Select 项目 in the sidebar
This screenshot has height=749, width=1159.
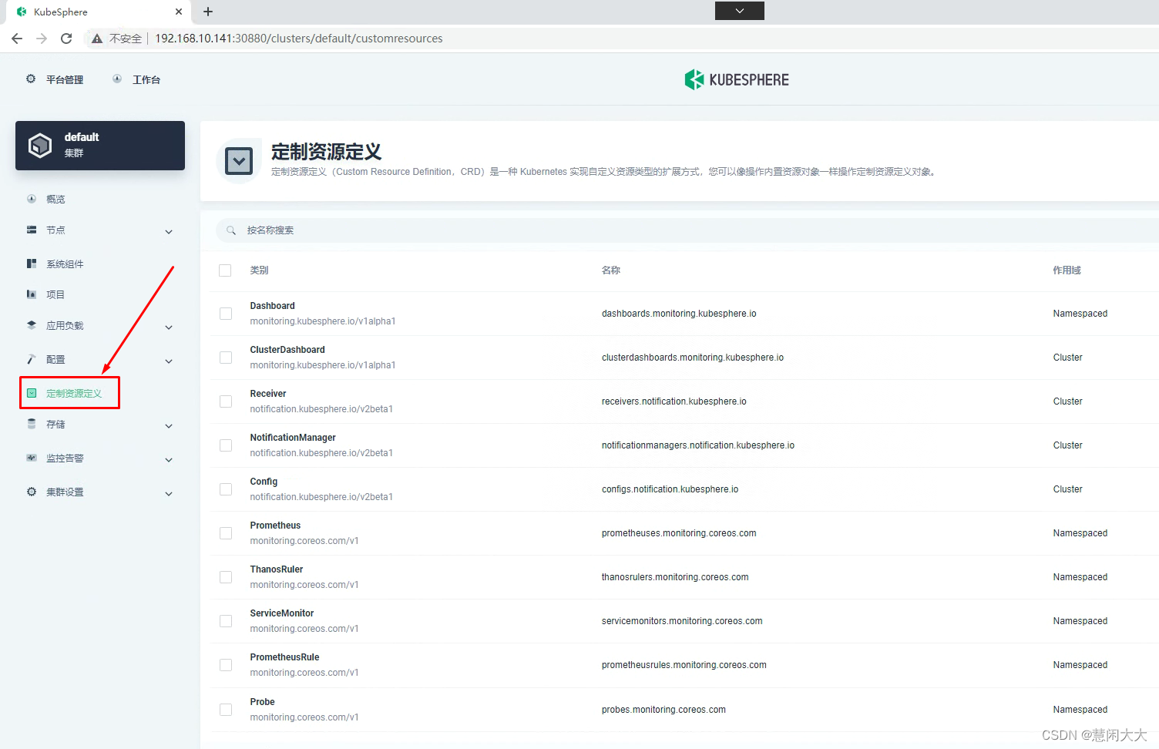click(x=55, y=294)
